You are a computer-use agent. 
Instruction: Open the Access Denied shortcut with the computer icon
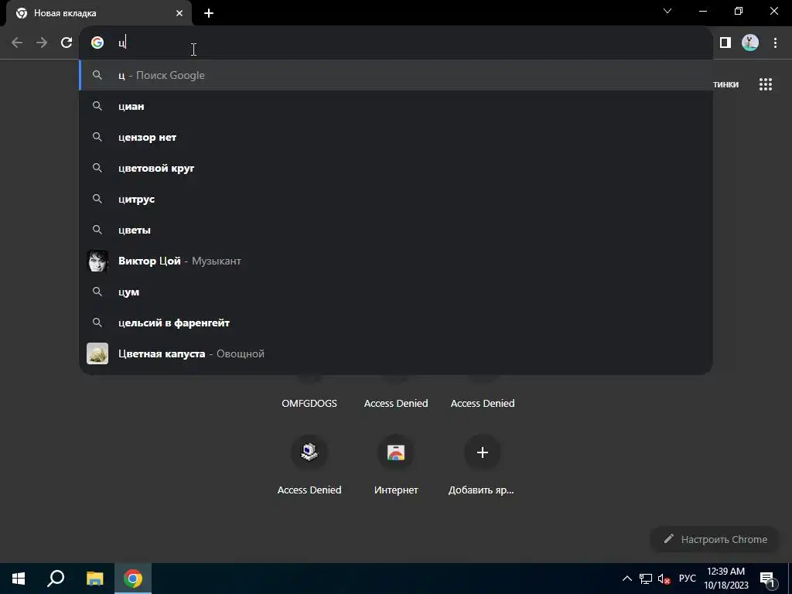(309, 452)
